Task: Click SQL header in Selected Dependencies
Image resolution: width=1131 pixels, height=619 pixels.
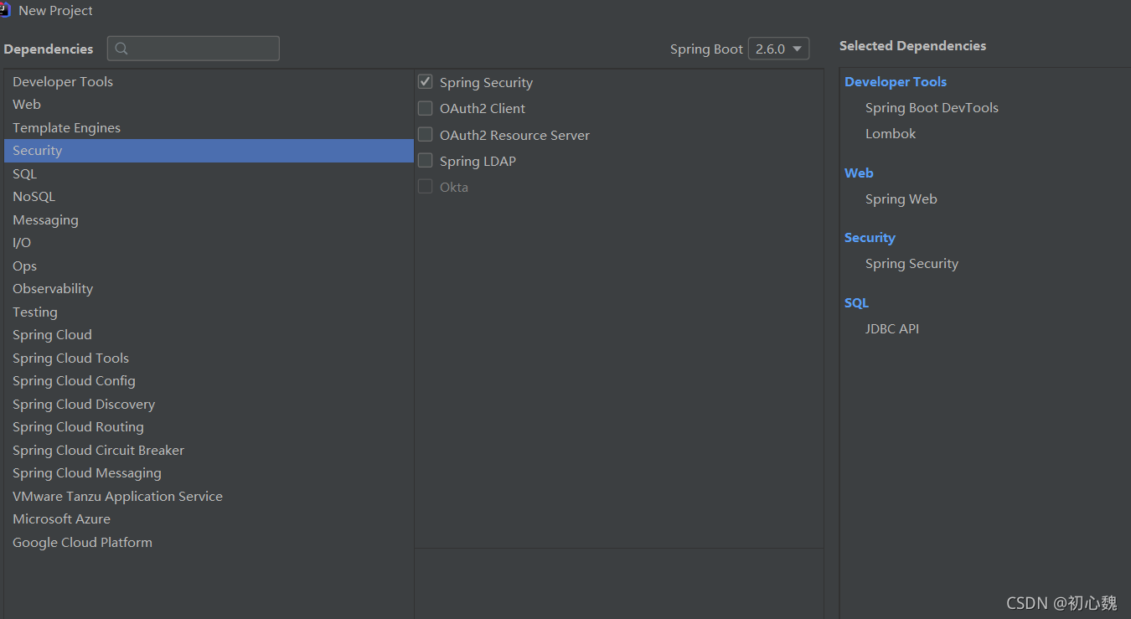Action: pyautogui.click(x=856, y=302)
